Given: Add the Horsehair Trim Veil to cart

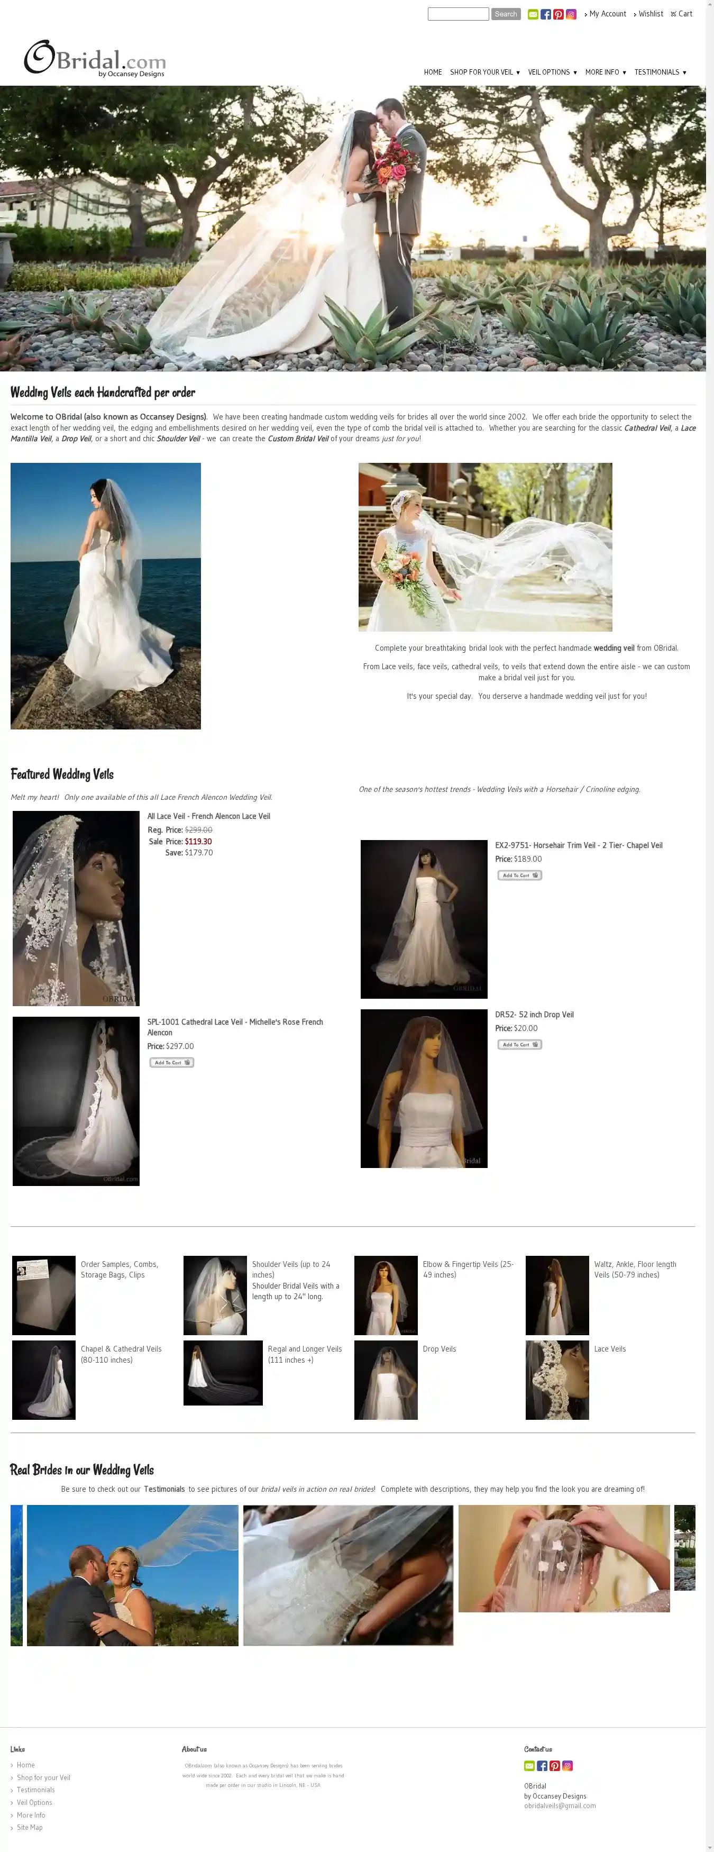Looking at the screenshot, I should click(519, 875).
